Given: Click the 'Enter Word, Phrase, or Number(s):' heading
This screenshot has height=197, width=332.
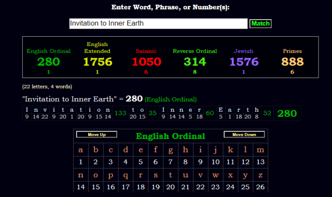Looking at the screenshot, I should [171, 7].
